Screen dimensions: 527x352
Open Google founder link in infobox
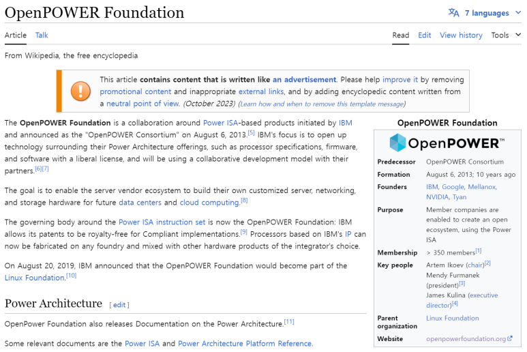(453, 187)
